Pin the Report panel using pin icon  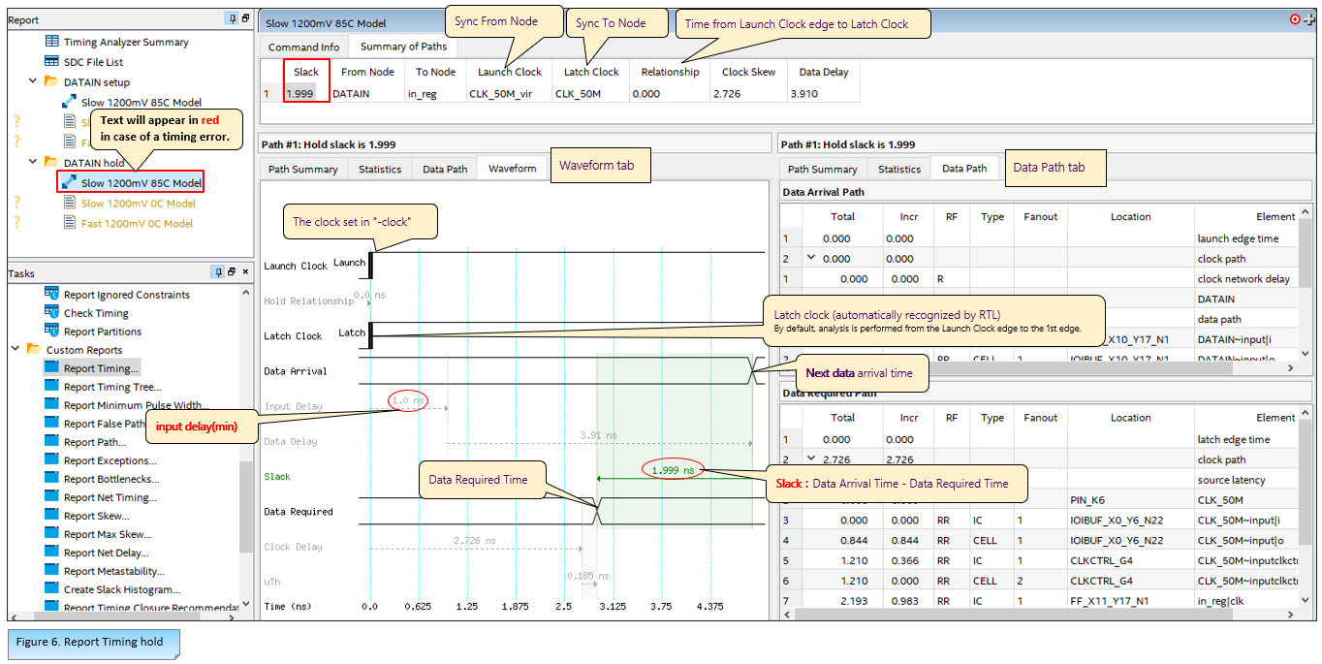[x=232, y=18]
